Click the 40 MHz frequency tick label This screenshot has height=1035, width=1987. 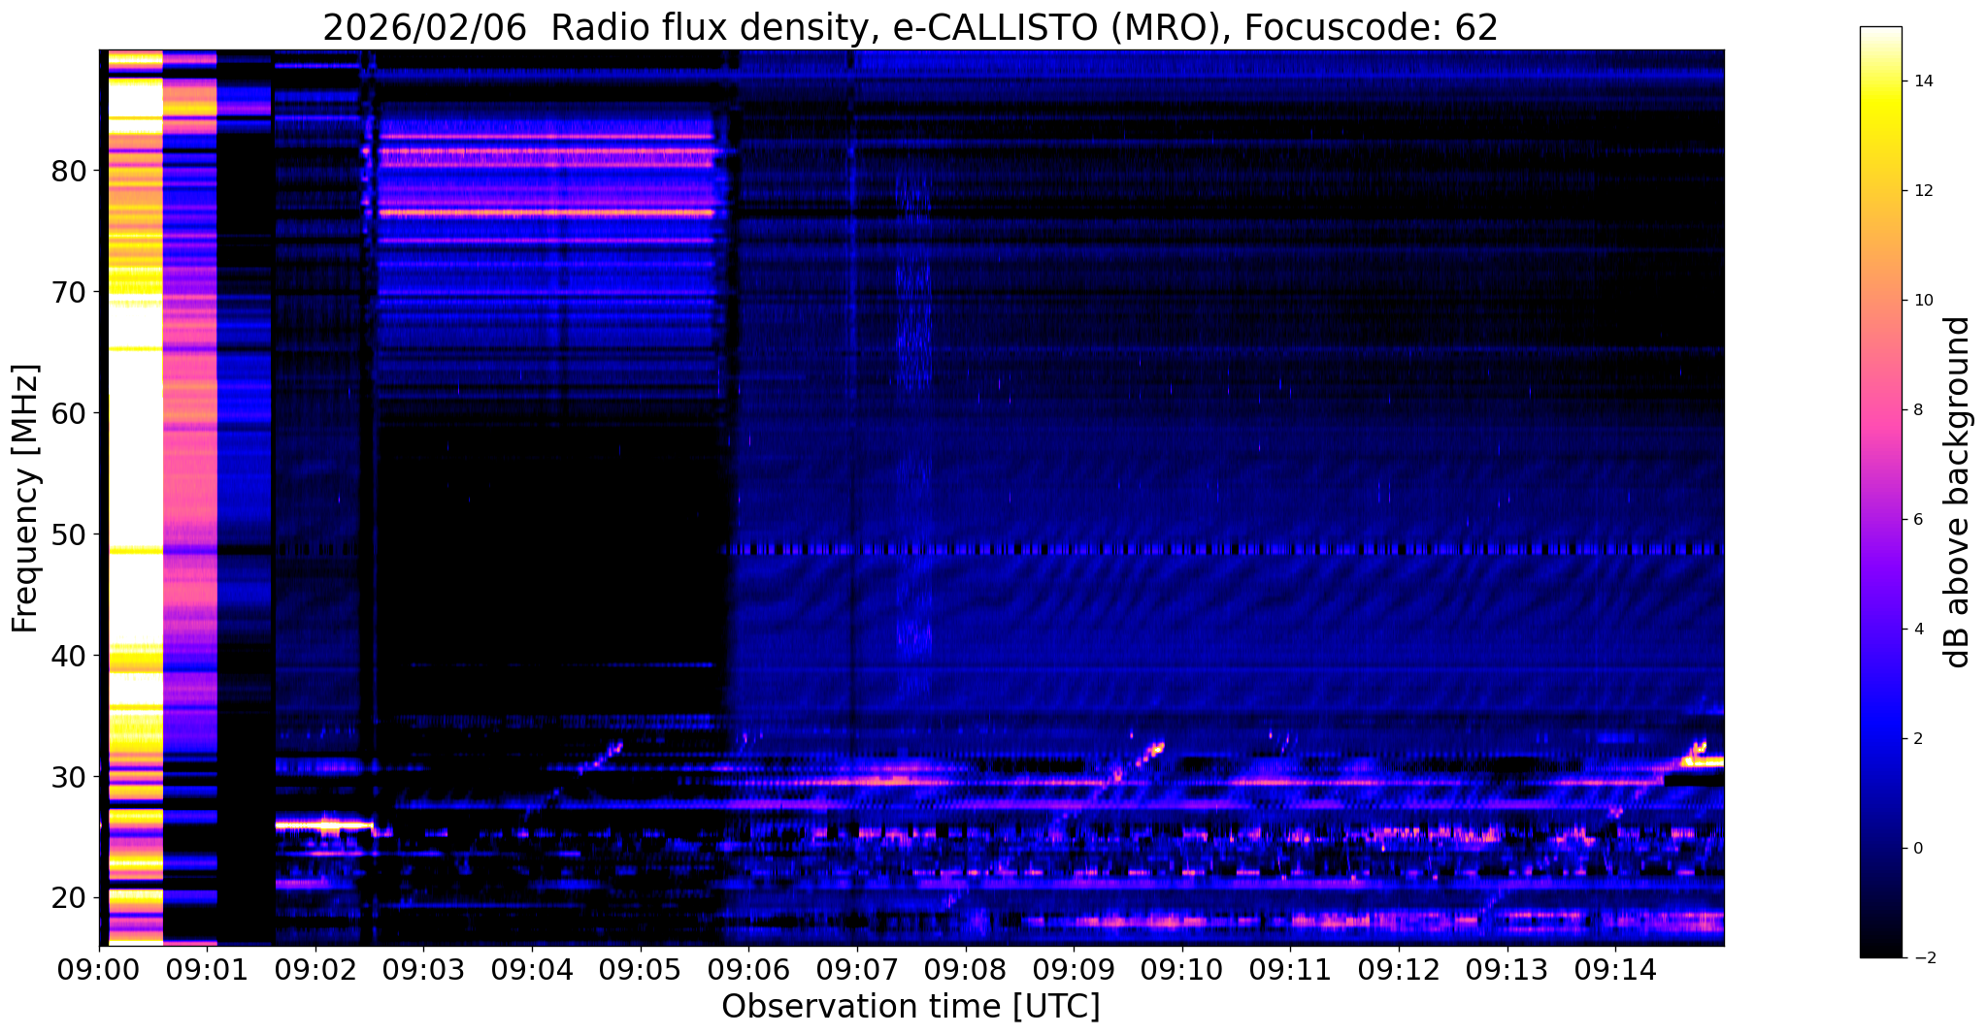(69, 656)
